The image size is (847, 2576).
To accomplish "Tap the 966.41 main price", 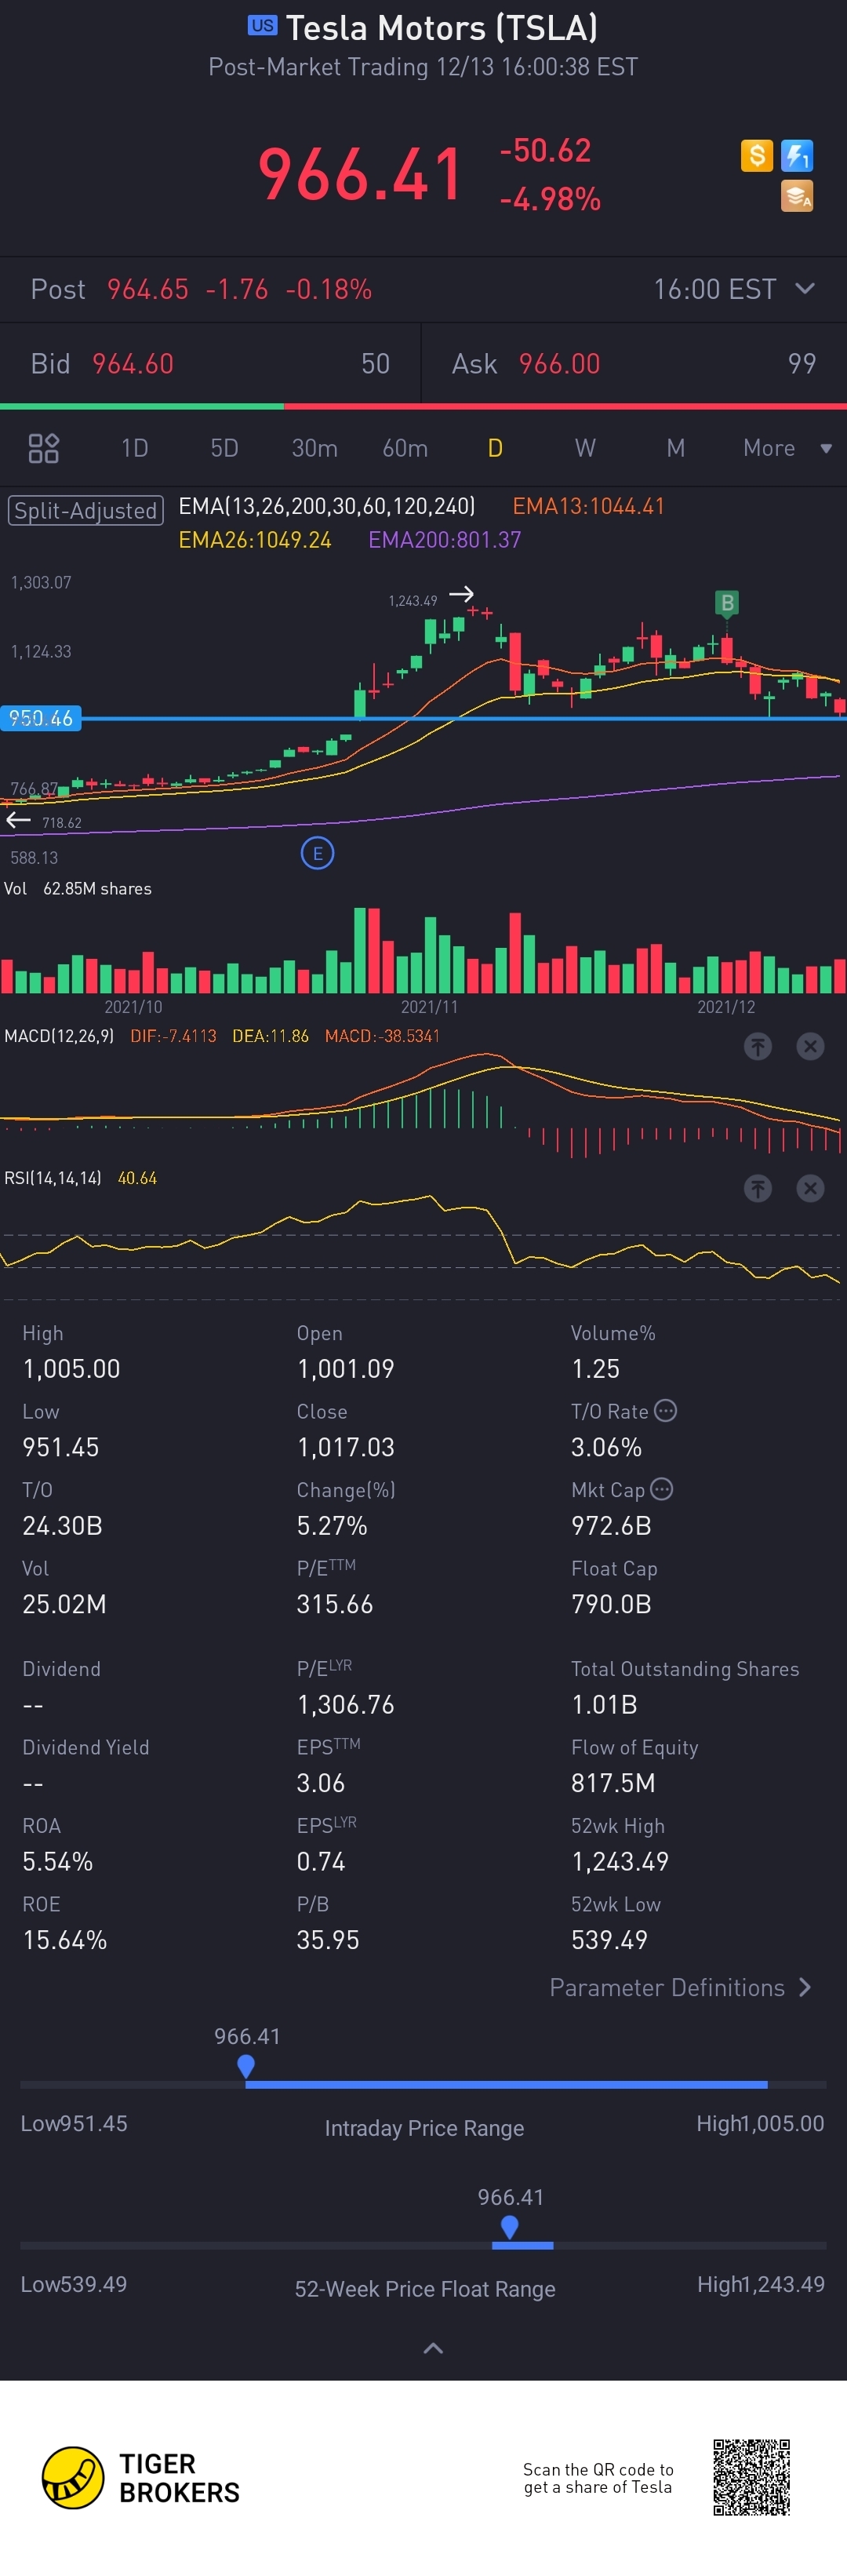I will pos(361,174).
